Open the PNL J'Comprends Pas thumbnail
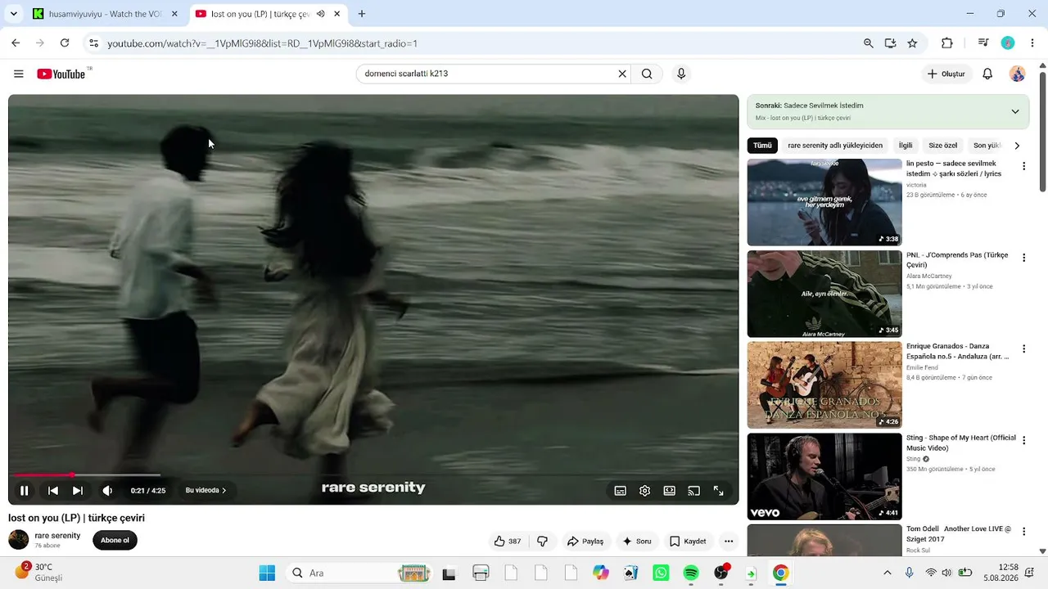 [824, 294]
